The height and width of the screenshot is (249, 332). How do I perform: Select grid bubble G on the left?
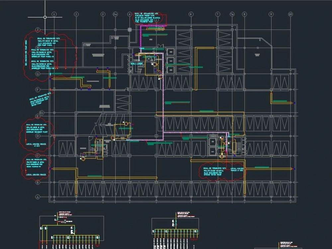37,74
